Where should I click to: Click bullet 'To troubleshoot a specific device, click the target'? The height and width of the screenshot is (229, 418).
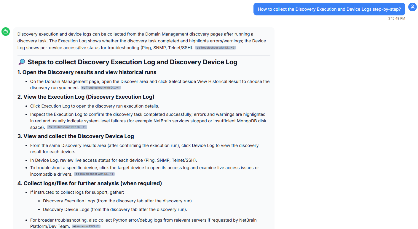pyautogui.click(x=145, y=171)
